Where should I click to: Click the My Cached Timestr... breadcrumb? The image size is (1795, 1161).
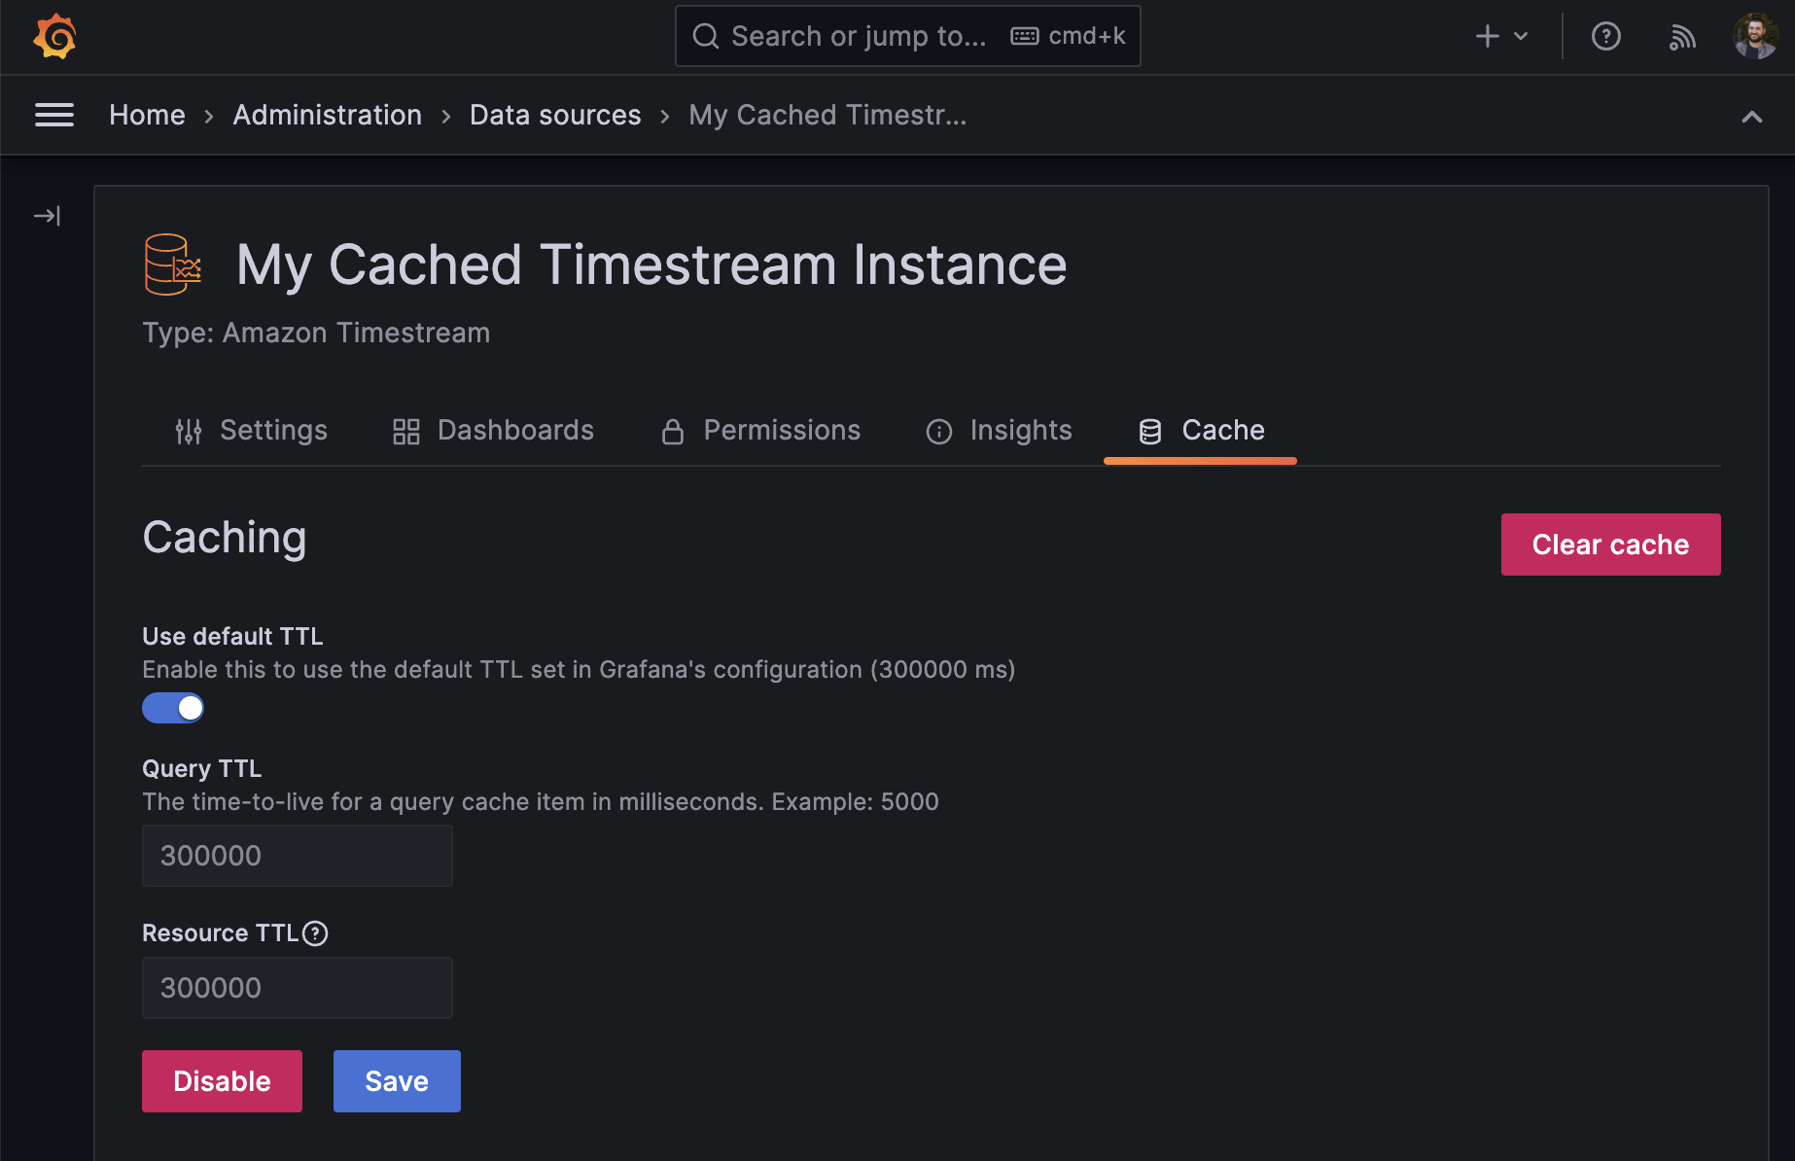coord(827,116)
